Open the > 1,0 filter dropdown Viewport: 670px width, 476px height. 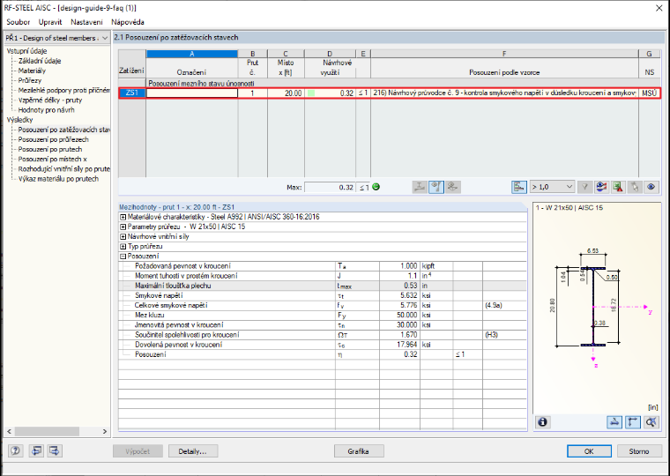click(552, 187)
